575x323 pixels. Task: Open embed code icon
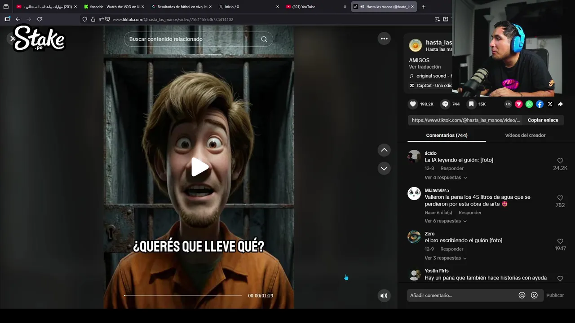click(508, 104)
